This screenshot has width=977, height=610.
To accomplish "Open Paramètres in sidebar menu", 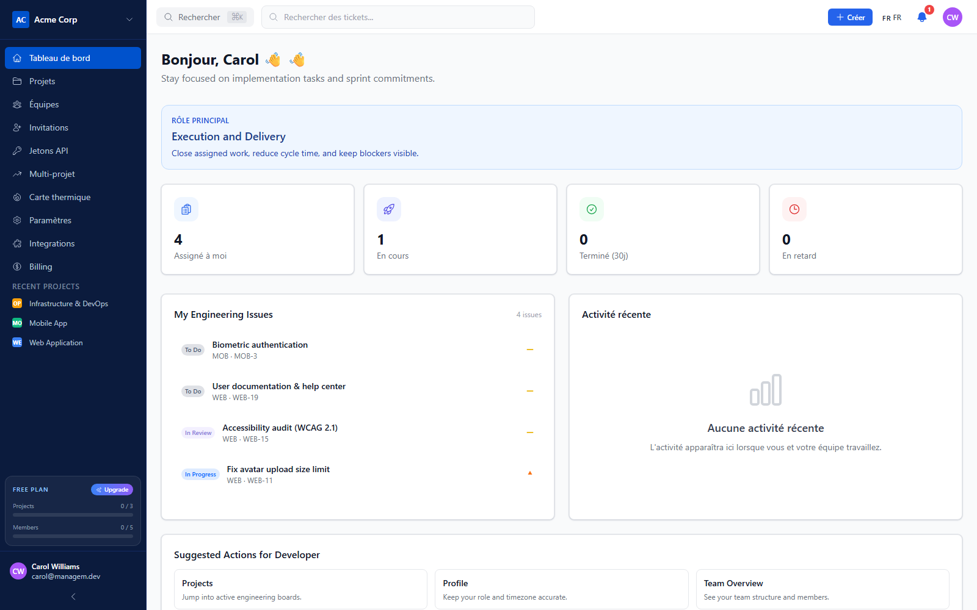I will [x=73, y=220].
